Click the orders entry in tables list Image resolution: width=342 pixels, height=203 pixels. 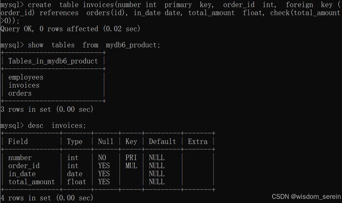coord(20,93)
